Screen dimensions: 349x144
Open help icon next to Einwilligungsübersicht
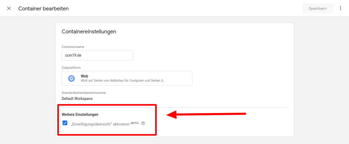click(x=143, y=123)
